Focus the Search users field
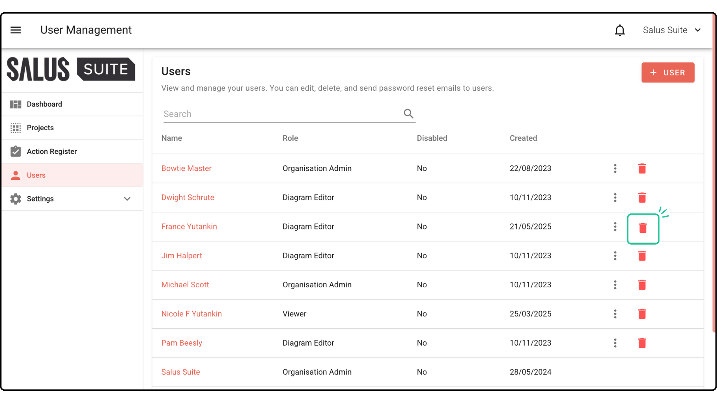The height and width of the screenshot is (403, 717). (280, 114)
